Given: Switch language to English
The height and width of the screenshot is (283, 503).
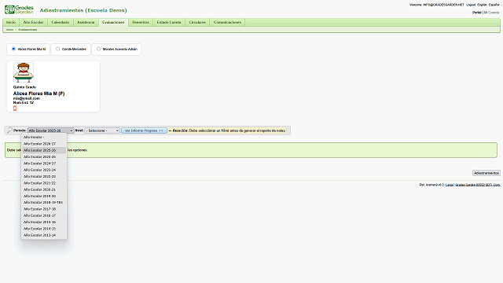Looking at the screenshot, I should pyautogui.click(x=482, y=5).
